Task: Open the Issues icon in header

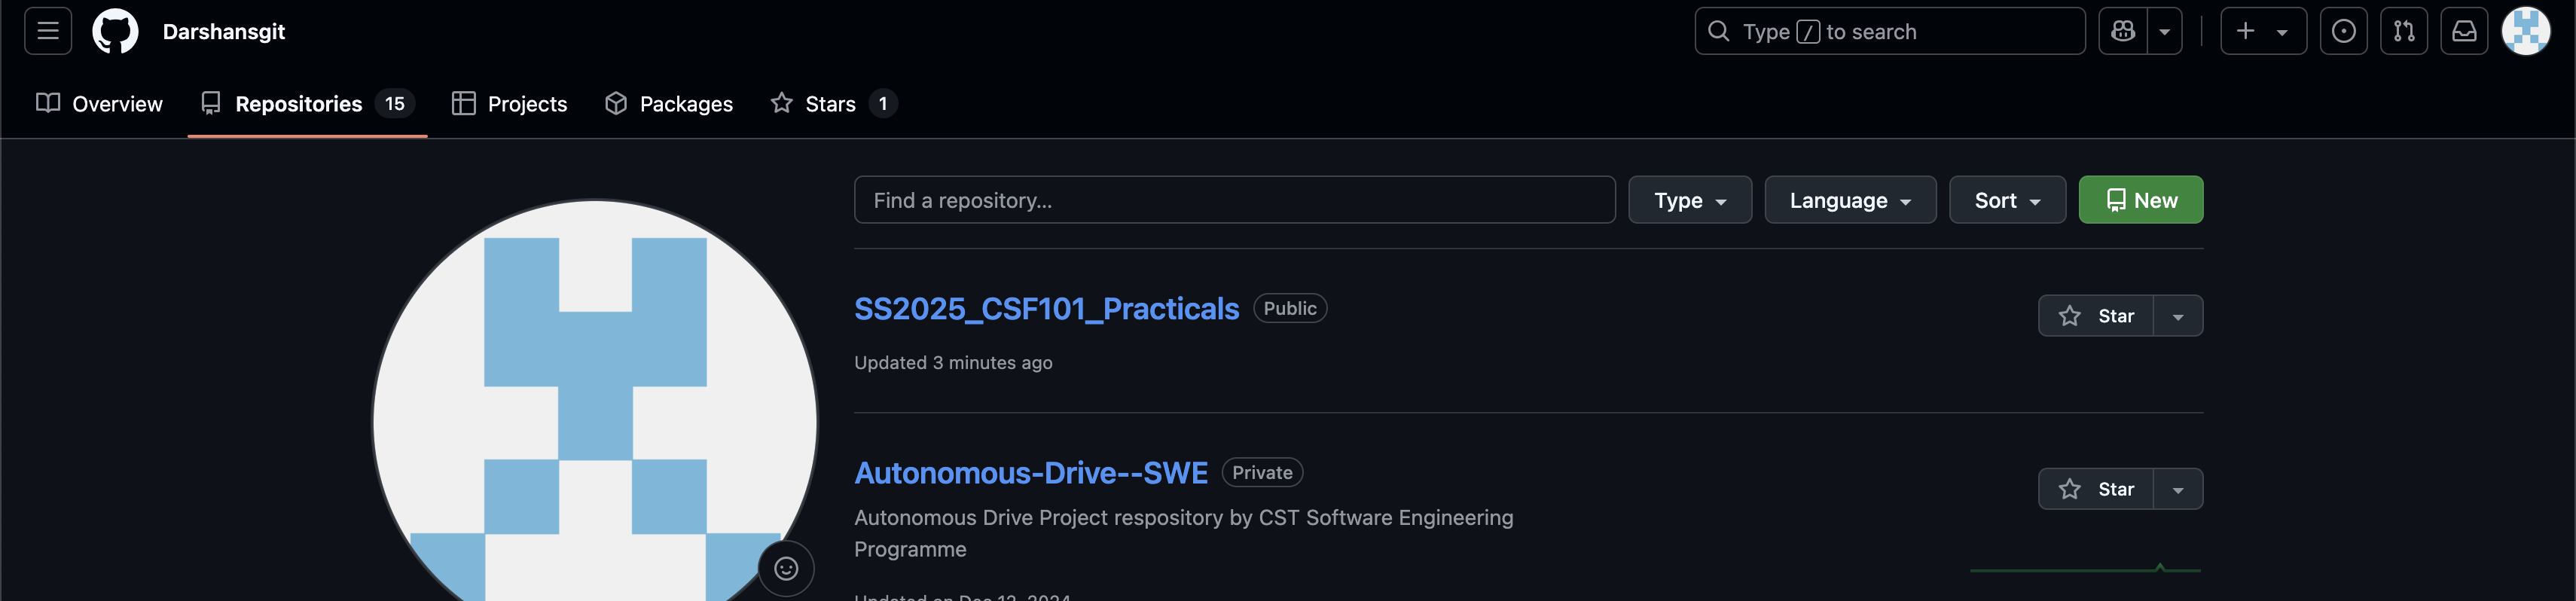Action: 2343,31
